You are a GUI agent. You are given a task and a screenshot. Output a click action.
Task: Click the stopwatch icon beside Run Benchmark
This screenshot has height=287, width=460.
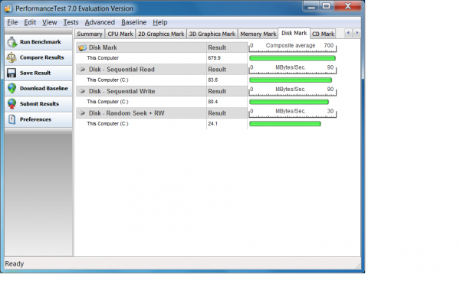[12, 42]
